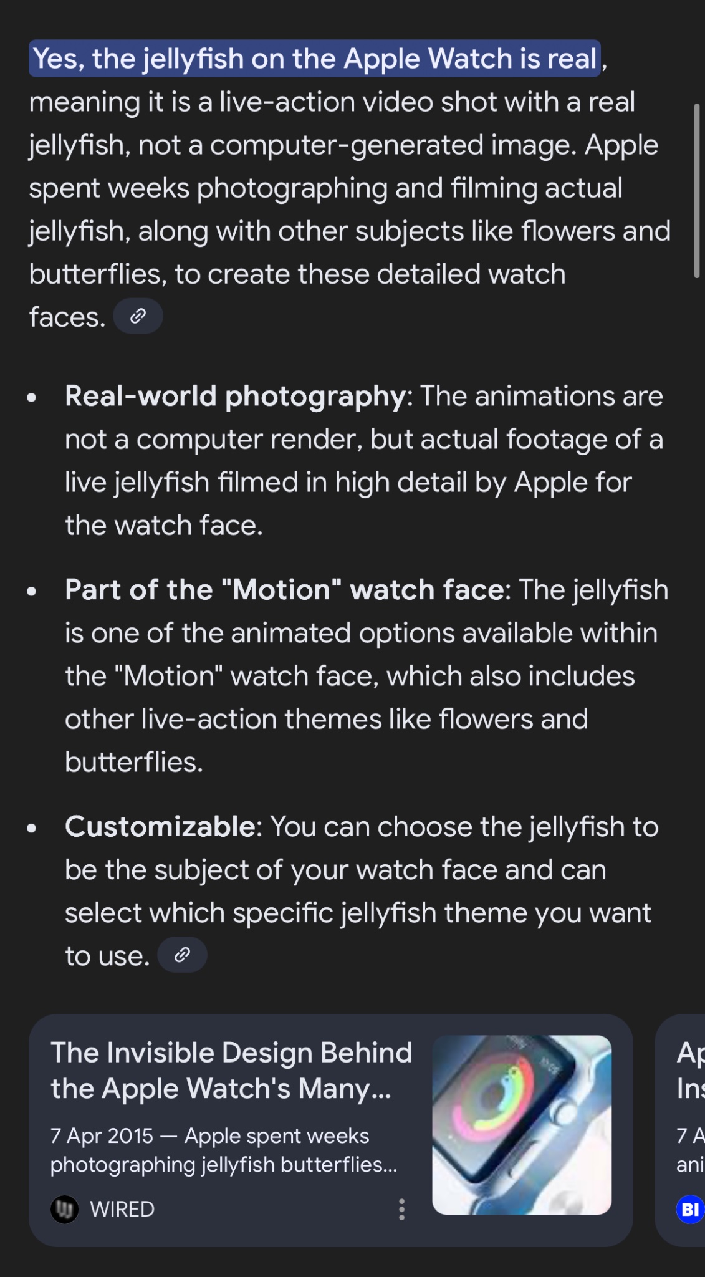Open "The Invisible Design Behind the Apple Watch's Many..." article
This screenshot has height=1277, width=705.
pyautogui.click(x=231, y=1070)
